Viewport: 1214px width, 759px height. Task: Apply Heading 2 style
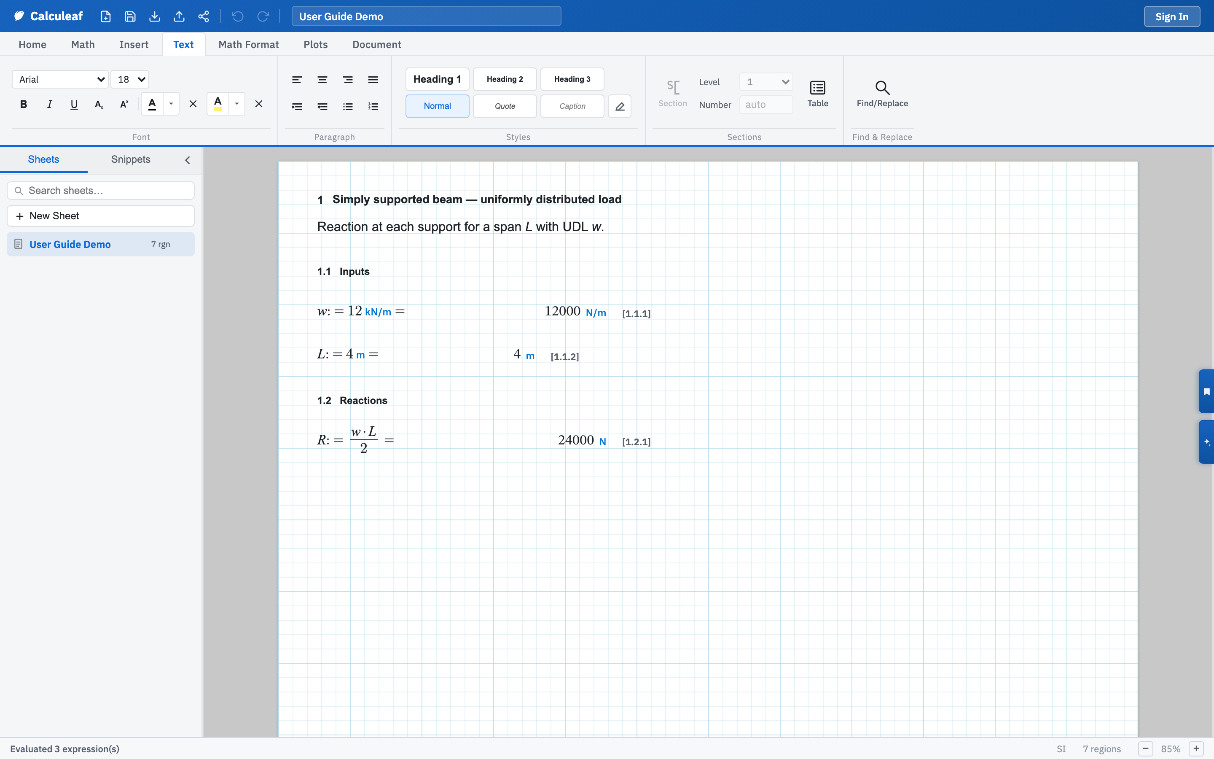click(505, 79)
